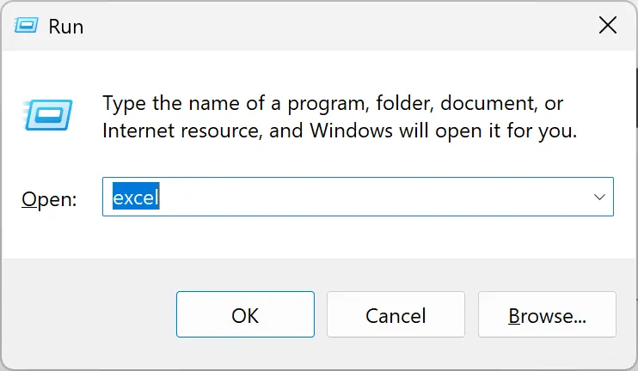This screenshot has width=638, height=371.
Task: Click the large Run icon beside the description
Action: pos(48,115)
